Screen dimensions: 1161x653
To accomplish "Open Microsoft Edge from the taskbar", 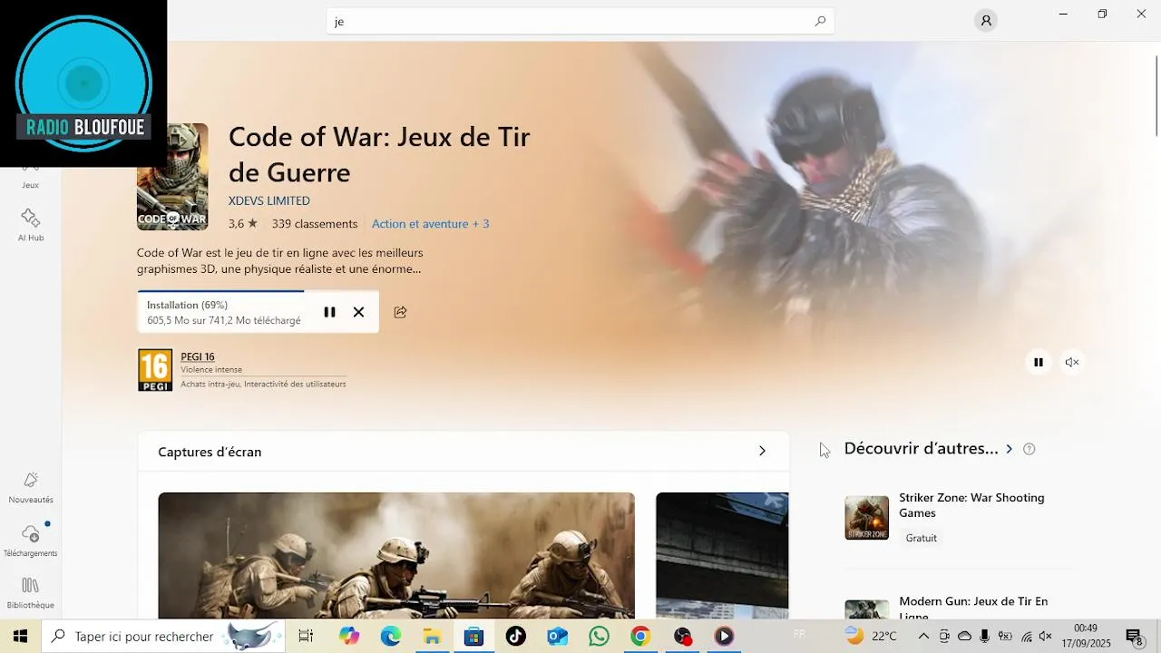I will click(391, 637).
